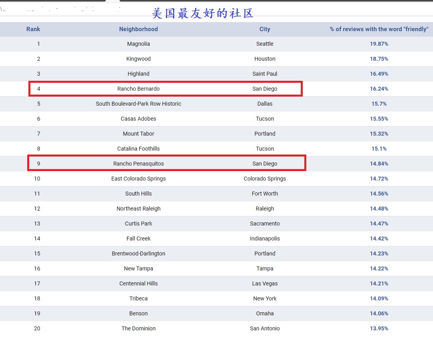Select the 16.24% value for Rancho Bernardo

[x=379, y=89]
